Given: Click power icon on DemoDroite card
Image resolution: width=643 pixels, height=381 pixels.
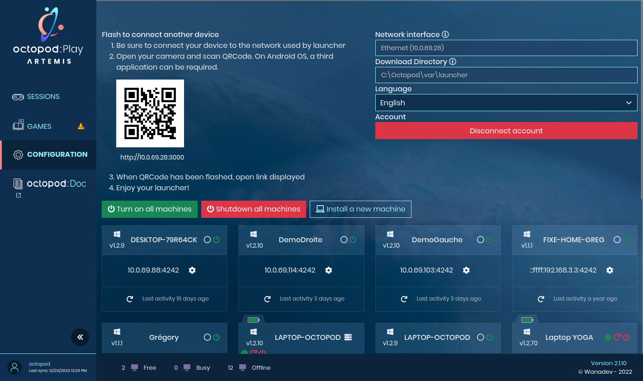Looking at the screenshot, I should (x=353, y=240).
